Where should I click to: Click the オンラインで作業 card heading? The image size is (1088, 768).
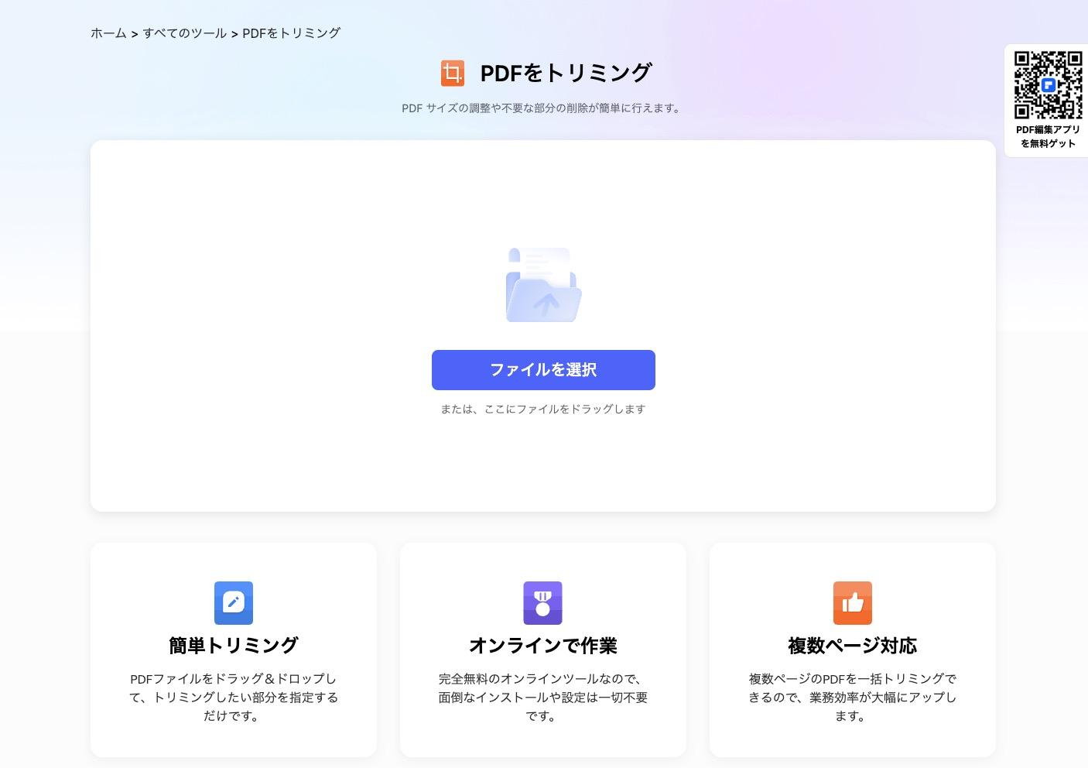click(542, 645)
